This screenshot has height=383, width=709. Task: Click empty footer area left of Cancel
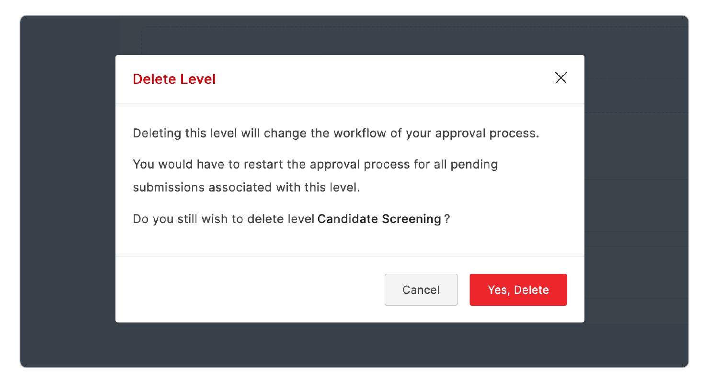249,290
